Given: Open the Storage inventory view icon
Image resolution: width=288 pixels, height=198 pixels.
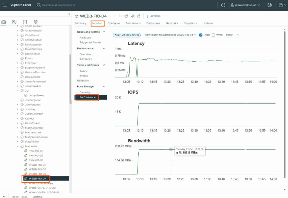Looking at the screenshot, I should [25, 22].
